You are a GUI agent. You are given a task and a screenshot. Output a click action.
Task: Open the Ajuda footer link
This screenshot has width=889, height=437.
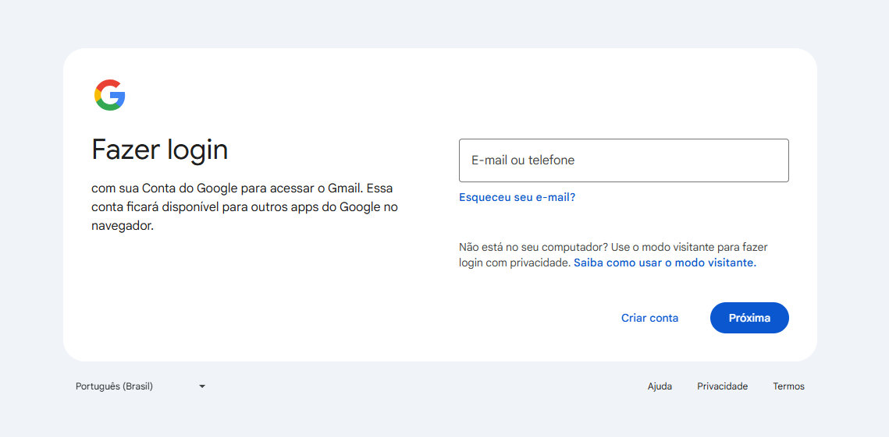click(x=660, y=386)
